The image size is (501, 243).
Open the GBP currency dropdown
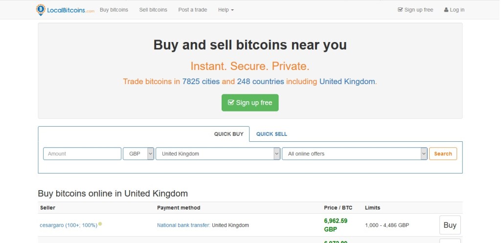point(138,154)
